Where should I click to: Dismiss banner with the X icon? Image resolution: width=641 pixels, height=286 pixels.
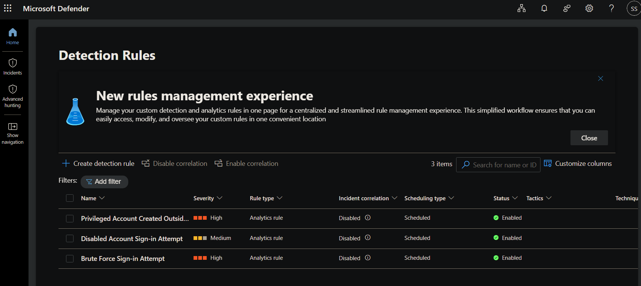[600, 78]
